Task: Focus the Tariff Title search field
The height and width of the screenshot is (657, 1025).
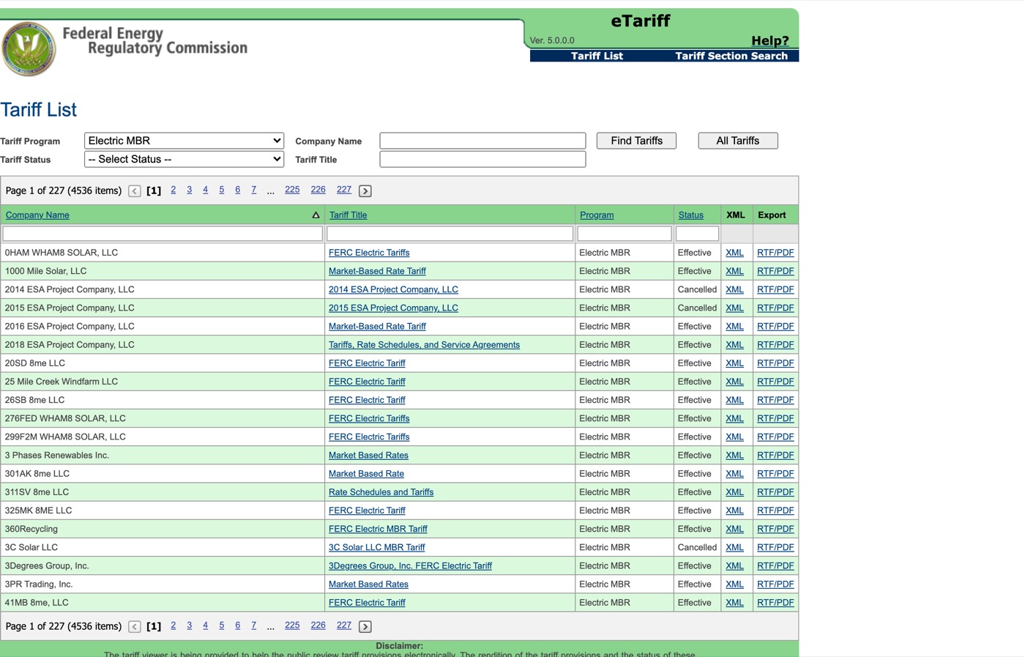Action: coord(482,159)
